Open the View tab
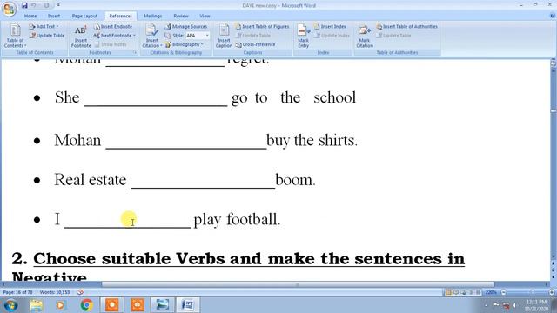The width and height of the screenshot is (557, 313). tap(205, 16)
